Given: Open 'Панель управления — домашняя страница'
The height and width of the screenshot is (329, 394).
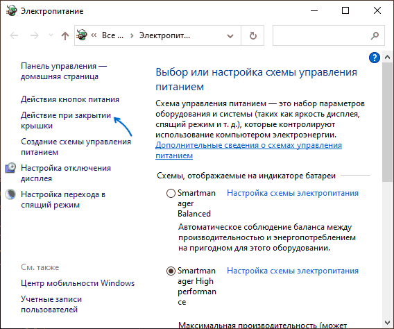Looking at the screenshot, I should pyautogui.click(x=64, y=71).
